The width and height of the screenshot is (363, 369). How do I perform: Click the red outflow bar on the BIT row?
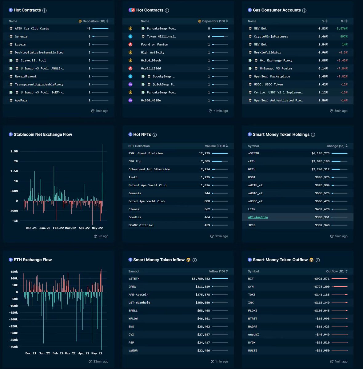point(340,279)
